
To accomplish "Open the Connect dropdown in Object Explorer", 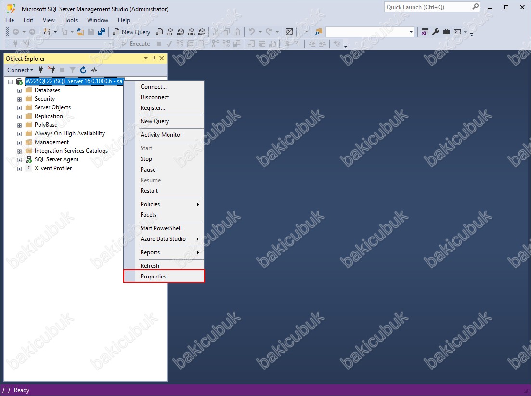I will point(20,70).
